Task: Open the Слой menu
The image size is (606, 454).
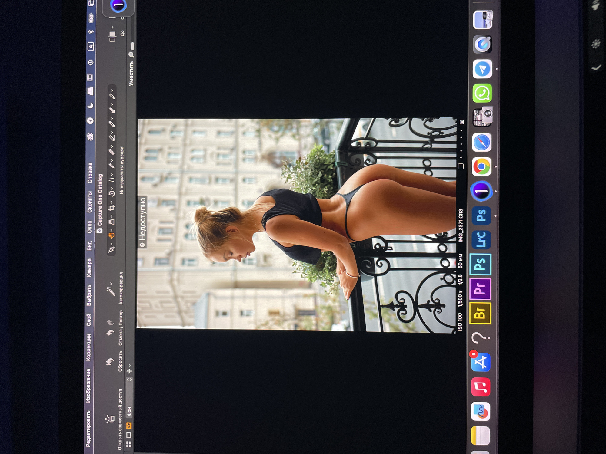Action: point(89,320)
